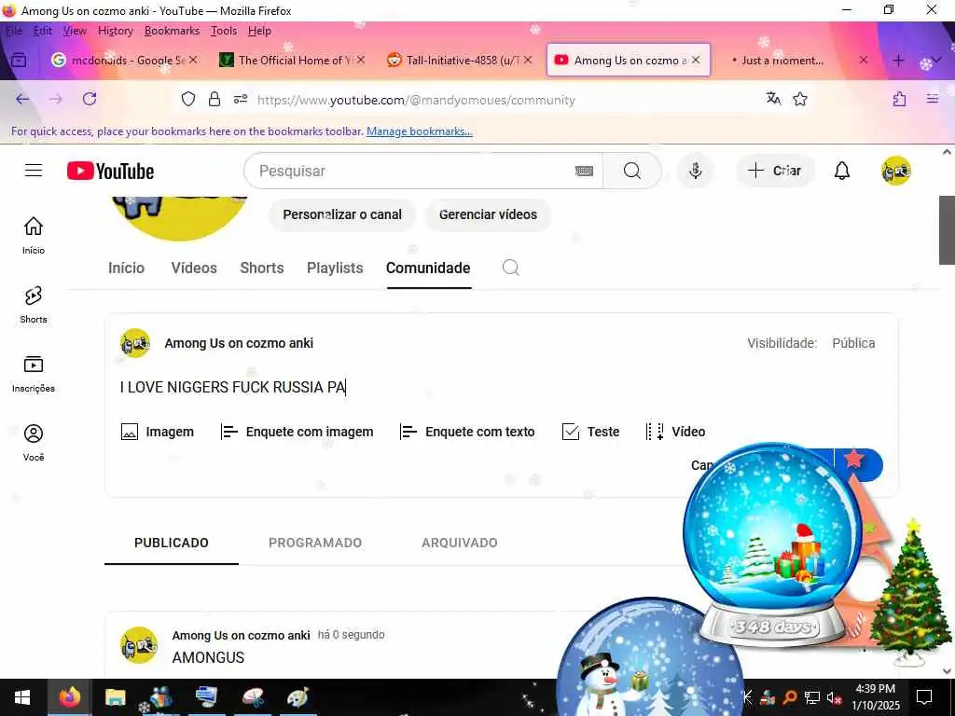Viewport: 955px width, 716px height.
Task: Reload the page in Firefox
Action: (90, 99)
